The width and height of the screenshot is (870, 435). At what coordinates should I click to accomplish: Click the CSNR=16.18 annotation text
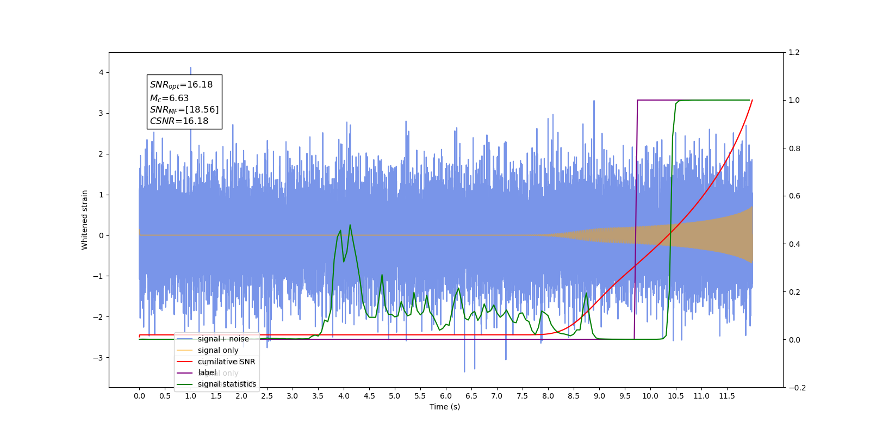(x=179, y=121)
